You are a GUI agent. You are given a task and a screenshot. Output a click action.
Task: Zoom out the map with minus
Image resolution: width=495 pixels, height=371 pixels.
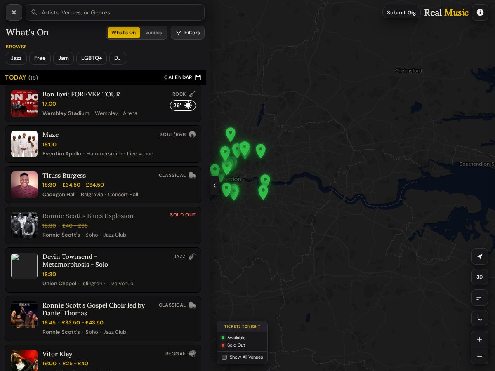[480, 356]
